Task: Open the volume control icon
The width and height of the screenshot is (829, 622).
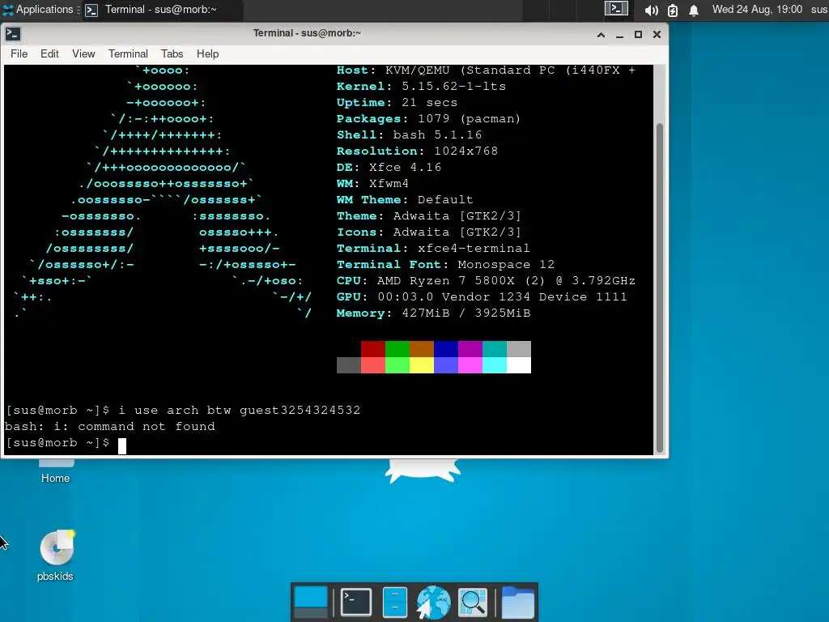Action: 652,10
